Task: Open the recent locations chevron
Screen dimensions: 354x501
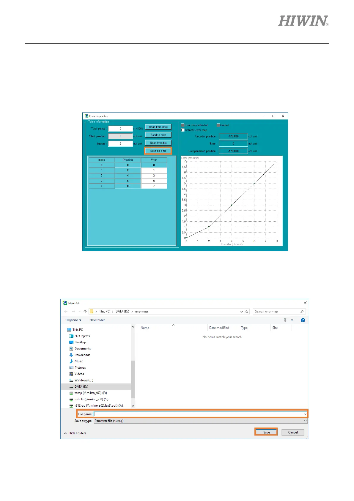Action: click(x=80, y=311)
